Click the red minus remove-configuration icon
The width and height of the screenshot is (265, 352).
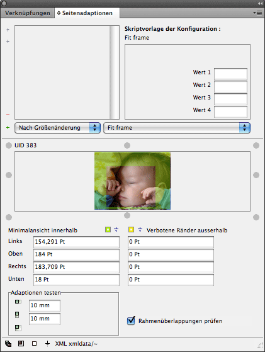tap(8, 115)
